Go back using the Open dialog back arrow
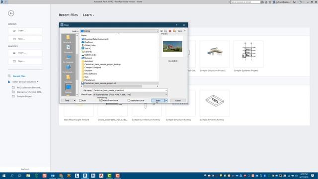 tap(161, 31)
